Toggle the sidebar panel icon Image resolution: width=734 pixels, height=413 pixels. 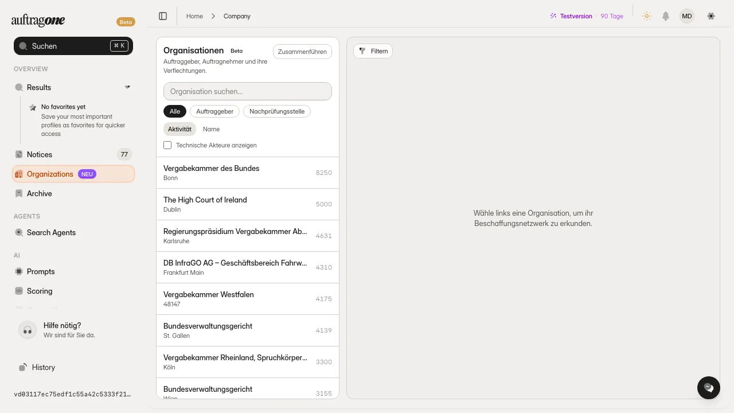coord(163,16)
